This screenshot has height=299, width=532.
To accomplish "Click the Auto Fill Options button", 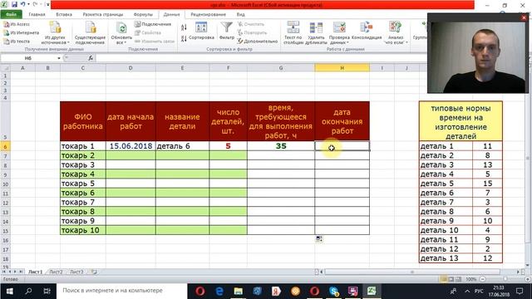I will (x=319, y=239).
